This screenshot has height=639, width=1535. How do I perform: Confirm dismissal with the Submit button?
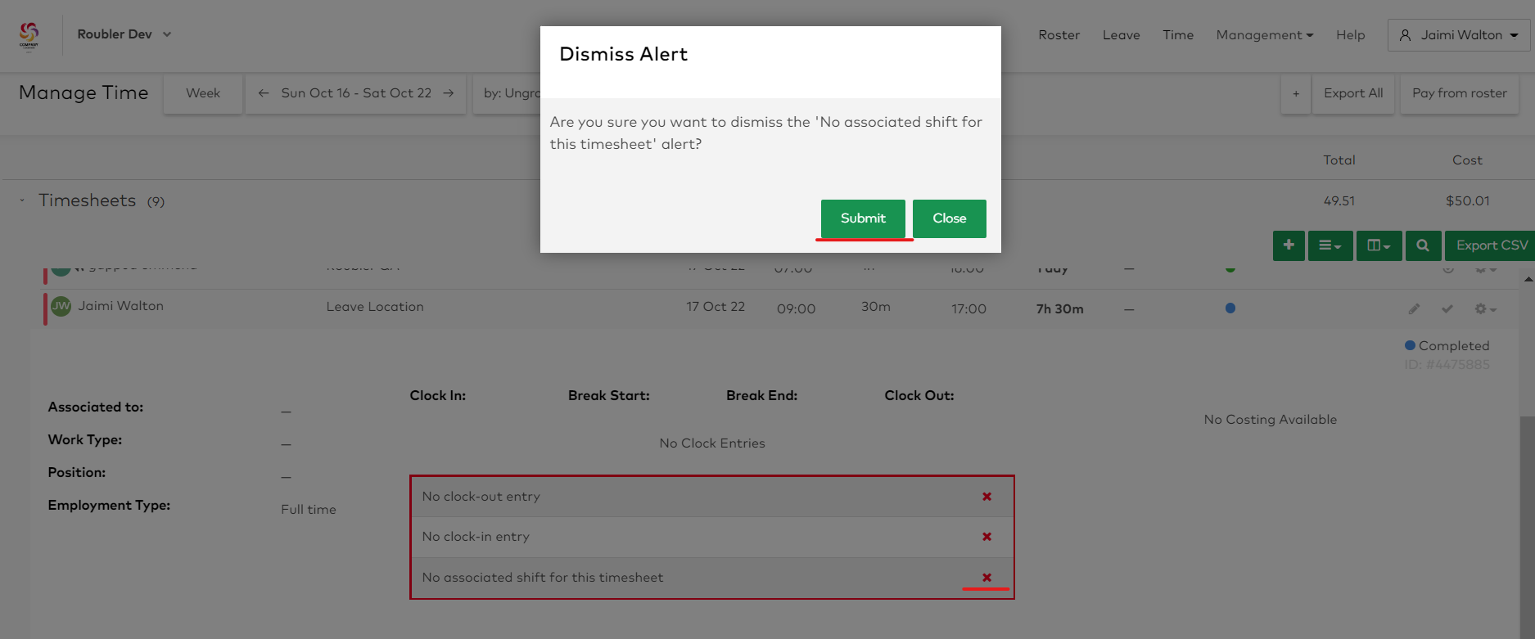(x=863, y=218)
